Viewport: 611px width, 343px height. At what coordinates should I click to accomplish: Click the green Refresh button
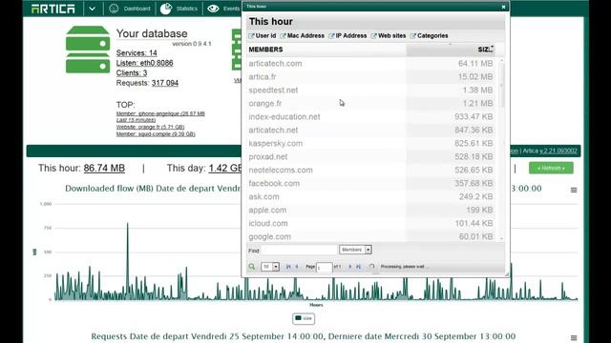551,168
